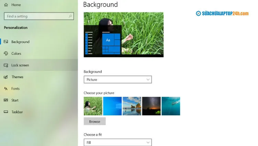
Task: Open the Fonts section via its icon
Action: point(6,88)
